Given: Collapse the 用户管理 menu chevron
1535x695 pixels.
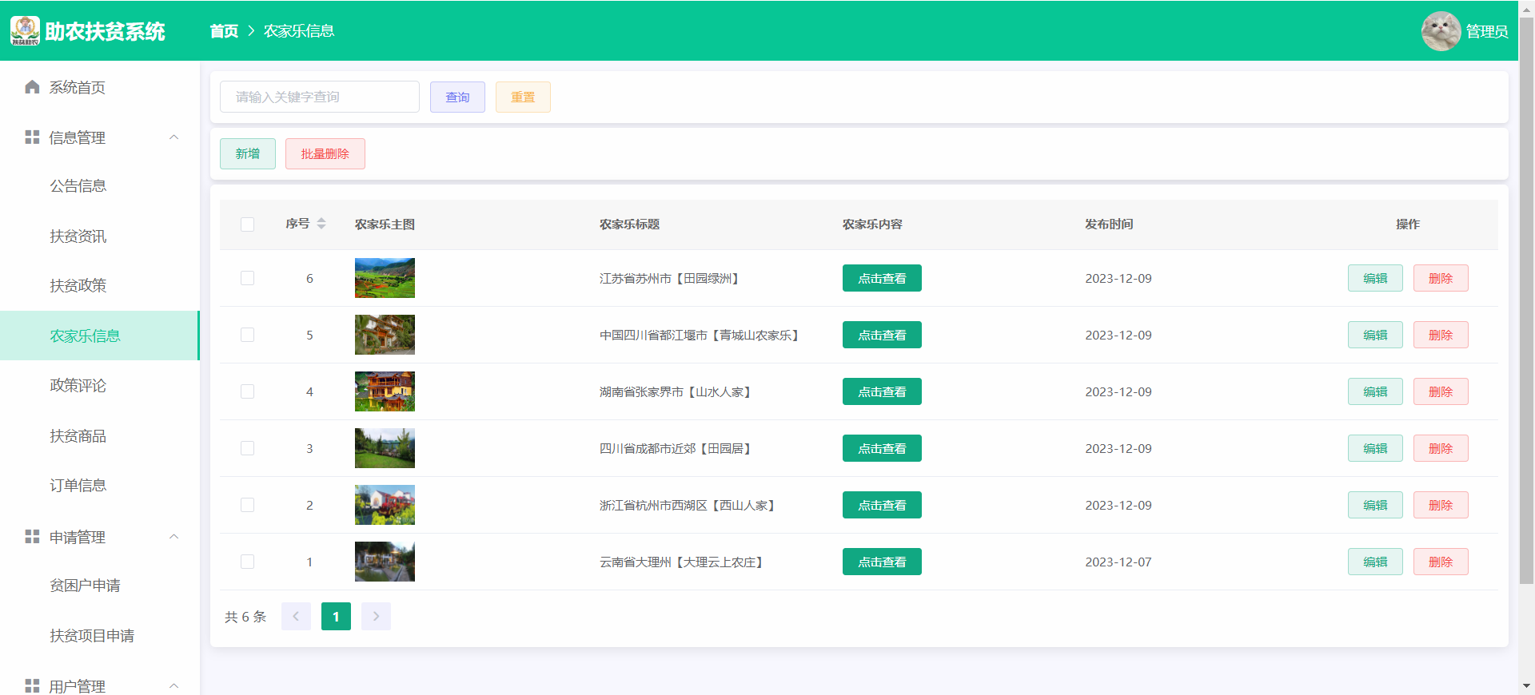Looking at the screenshot, I should (x=174, y=685).
